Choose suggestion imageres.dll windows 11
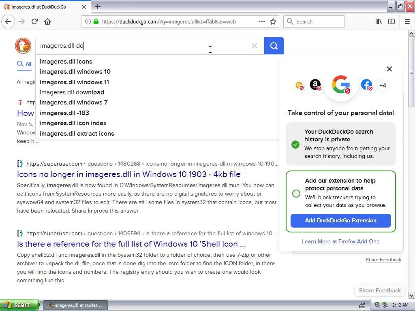The width and height of the screenshot is (415, 311). (x=158, y=82)
